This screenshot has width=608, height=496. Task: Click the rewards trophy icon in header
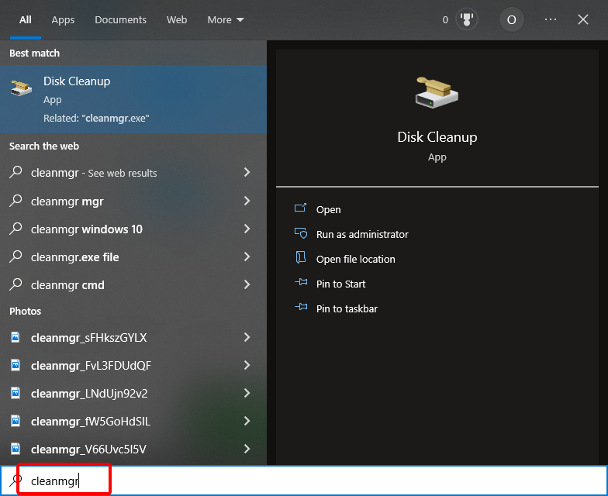coord(465,19)
